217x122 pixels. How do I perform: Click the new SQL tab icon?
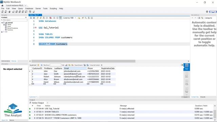coord(3,12)
